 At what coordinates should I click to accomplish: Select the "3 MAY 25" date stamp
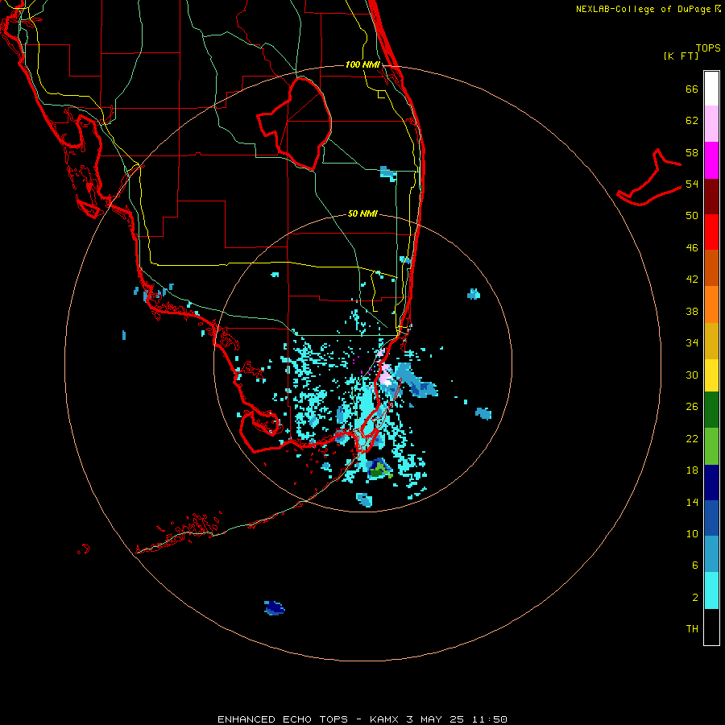[x=435, y=719]
